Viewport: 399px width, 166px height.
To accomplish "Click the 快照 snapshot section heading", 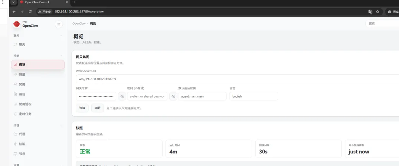I will [x=79, y=128].
